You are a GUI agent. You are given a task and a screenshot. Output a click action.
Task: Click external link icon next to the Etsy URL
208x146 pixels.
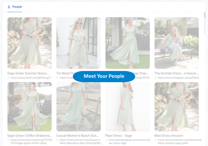[9, 140]
